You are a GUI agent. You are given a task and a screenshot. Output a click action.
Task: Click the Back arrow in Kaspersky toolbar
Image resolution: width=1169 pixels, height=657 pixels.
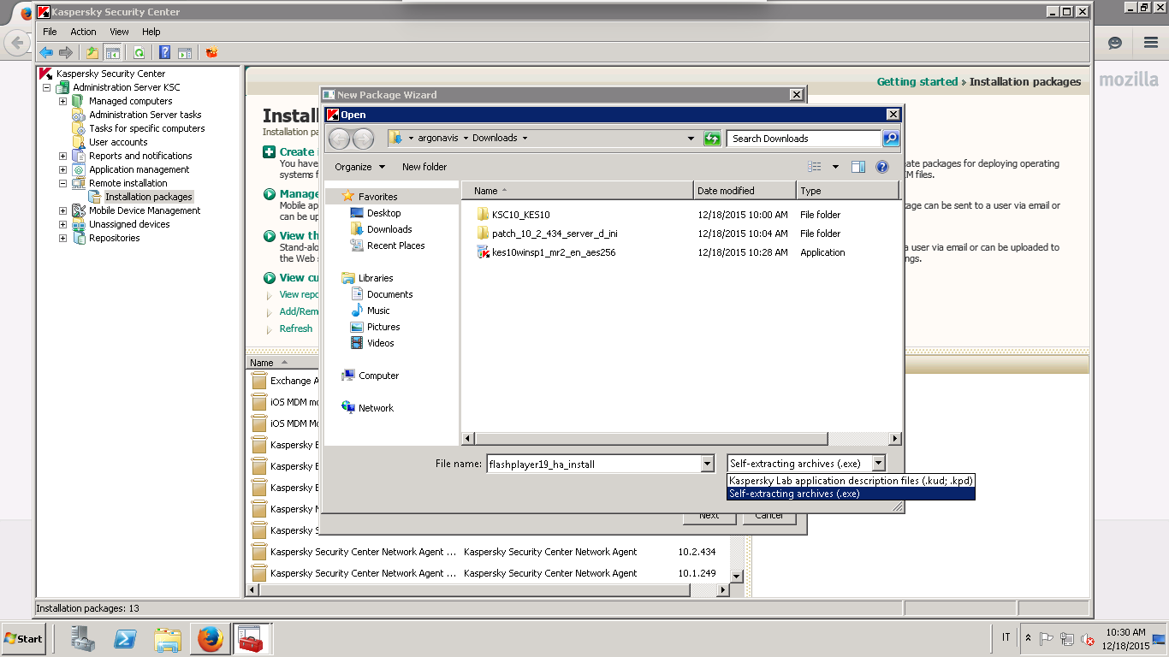(x=46, y=52)
